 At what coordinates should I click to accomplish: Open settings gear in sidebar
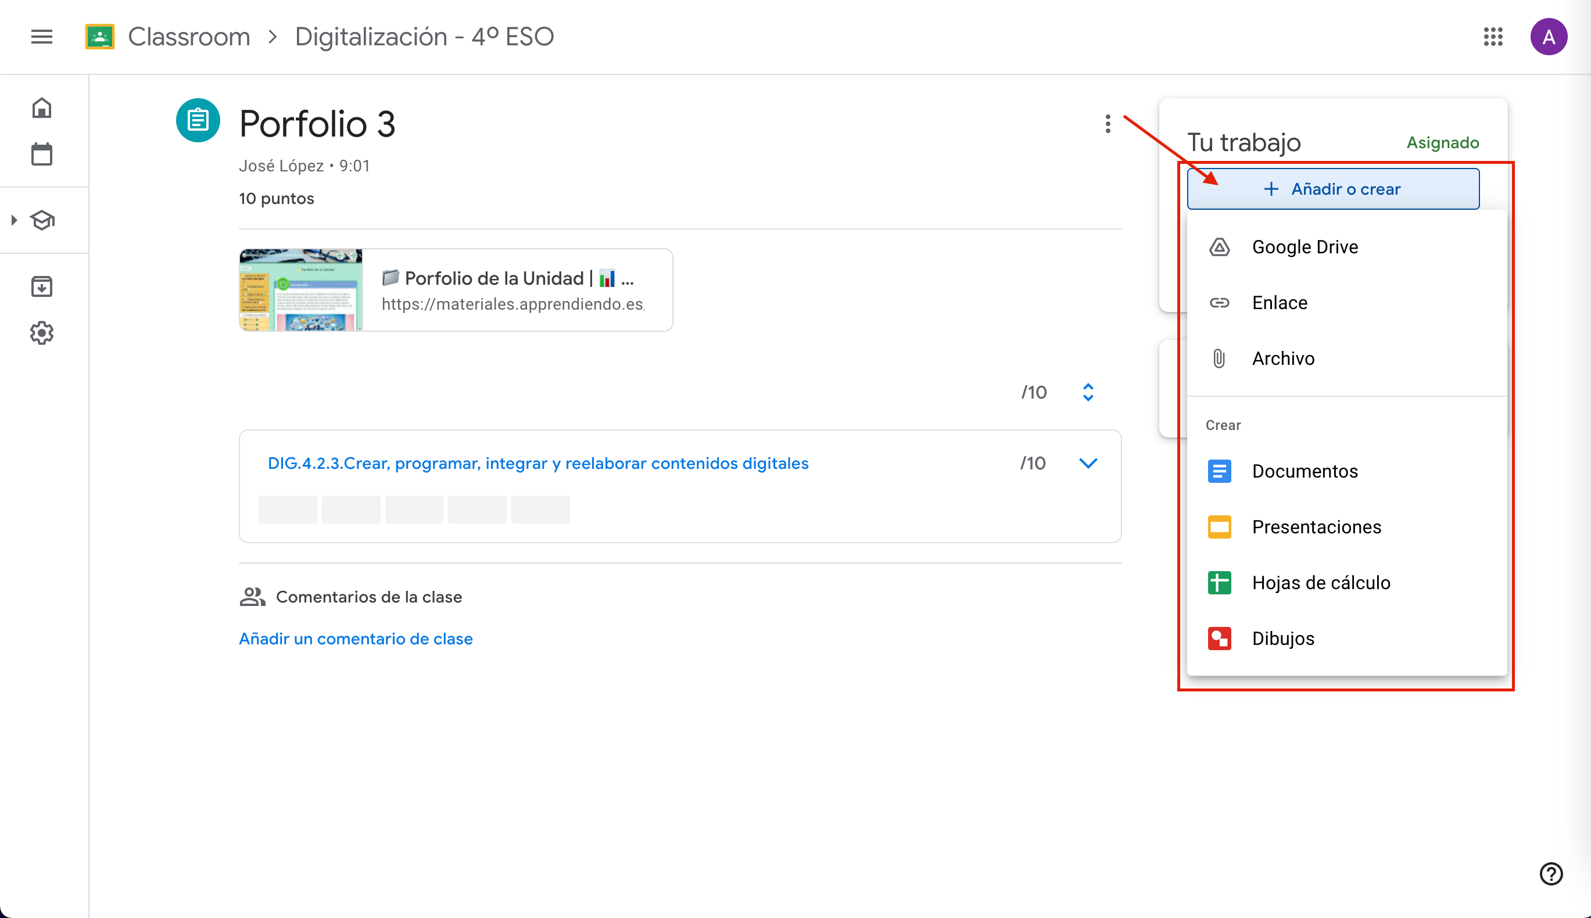click(x=42, y=333)
